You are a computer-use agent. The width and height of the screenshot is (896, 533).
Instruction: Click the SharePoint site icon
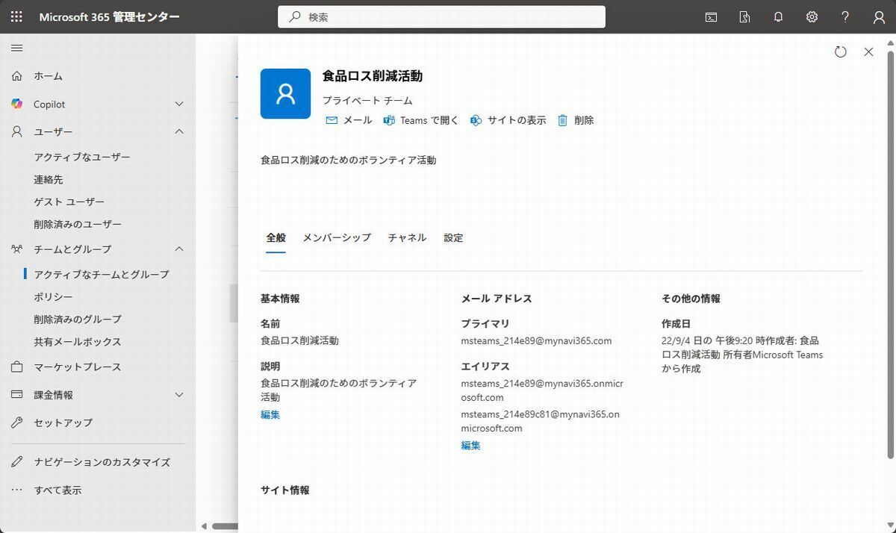coord(476,120)
